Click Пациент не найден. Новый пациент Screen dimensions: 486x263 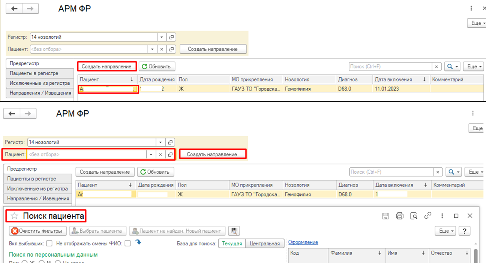coord(178,231)
